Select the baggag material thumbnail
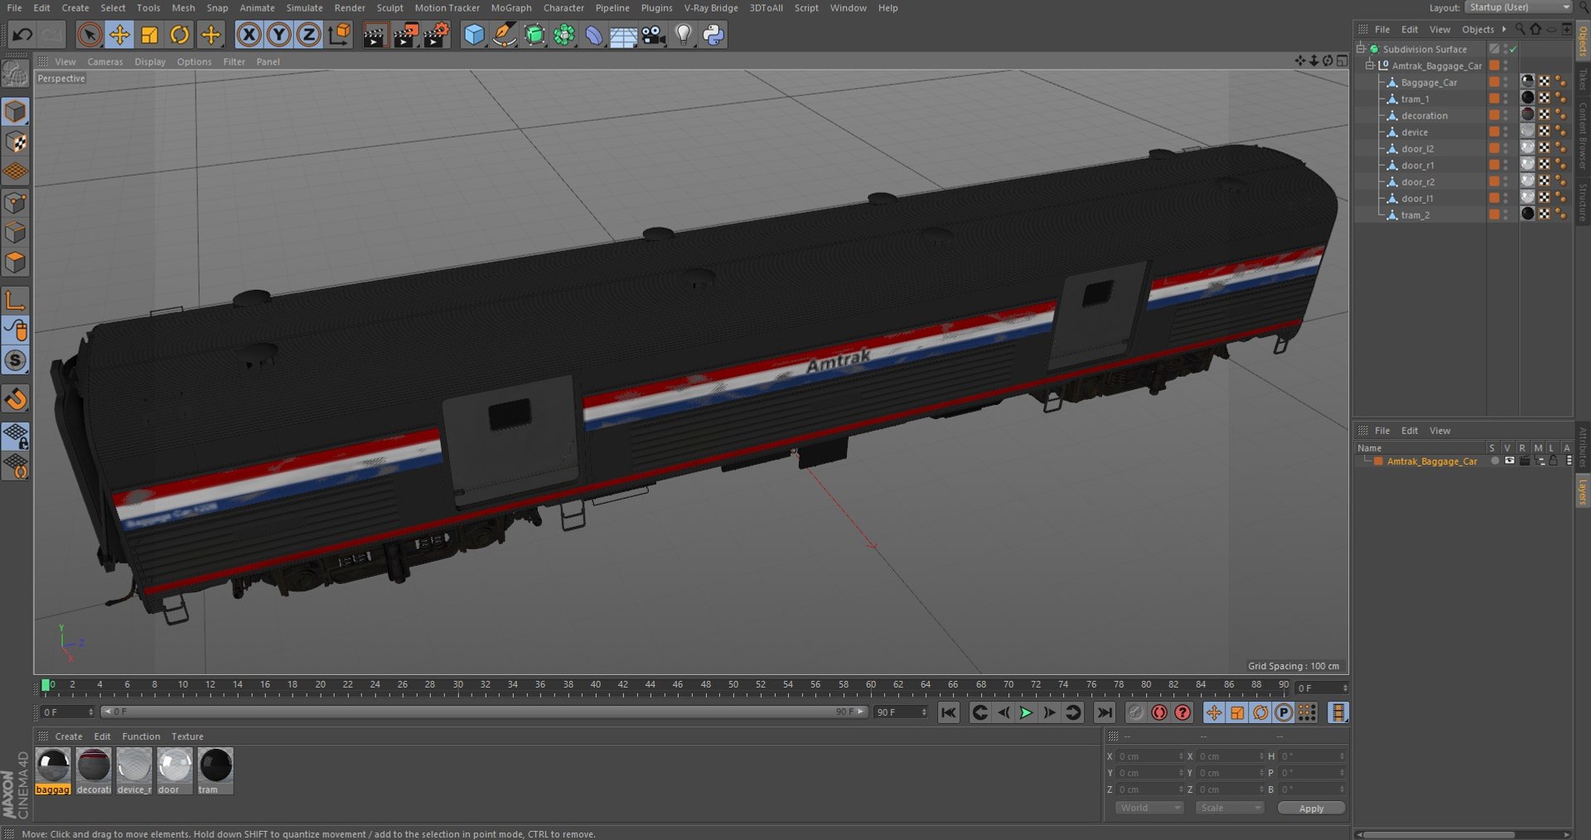The image size is (1591, 840). (x=53, y=771)
